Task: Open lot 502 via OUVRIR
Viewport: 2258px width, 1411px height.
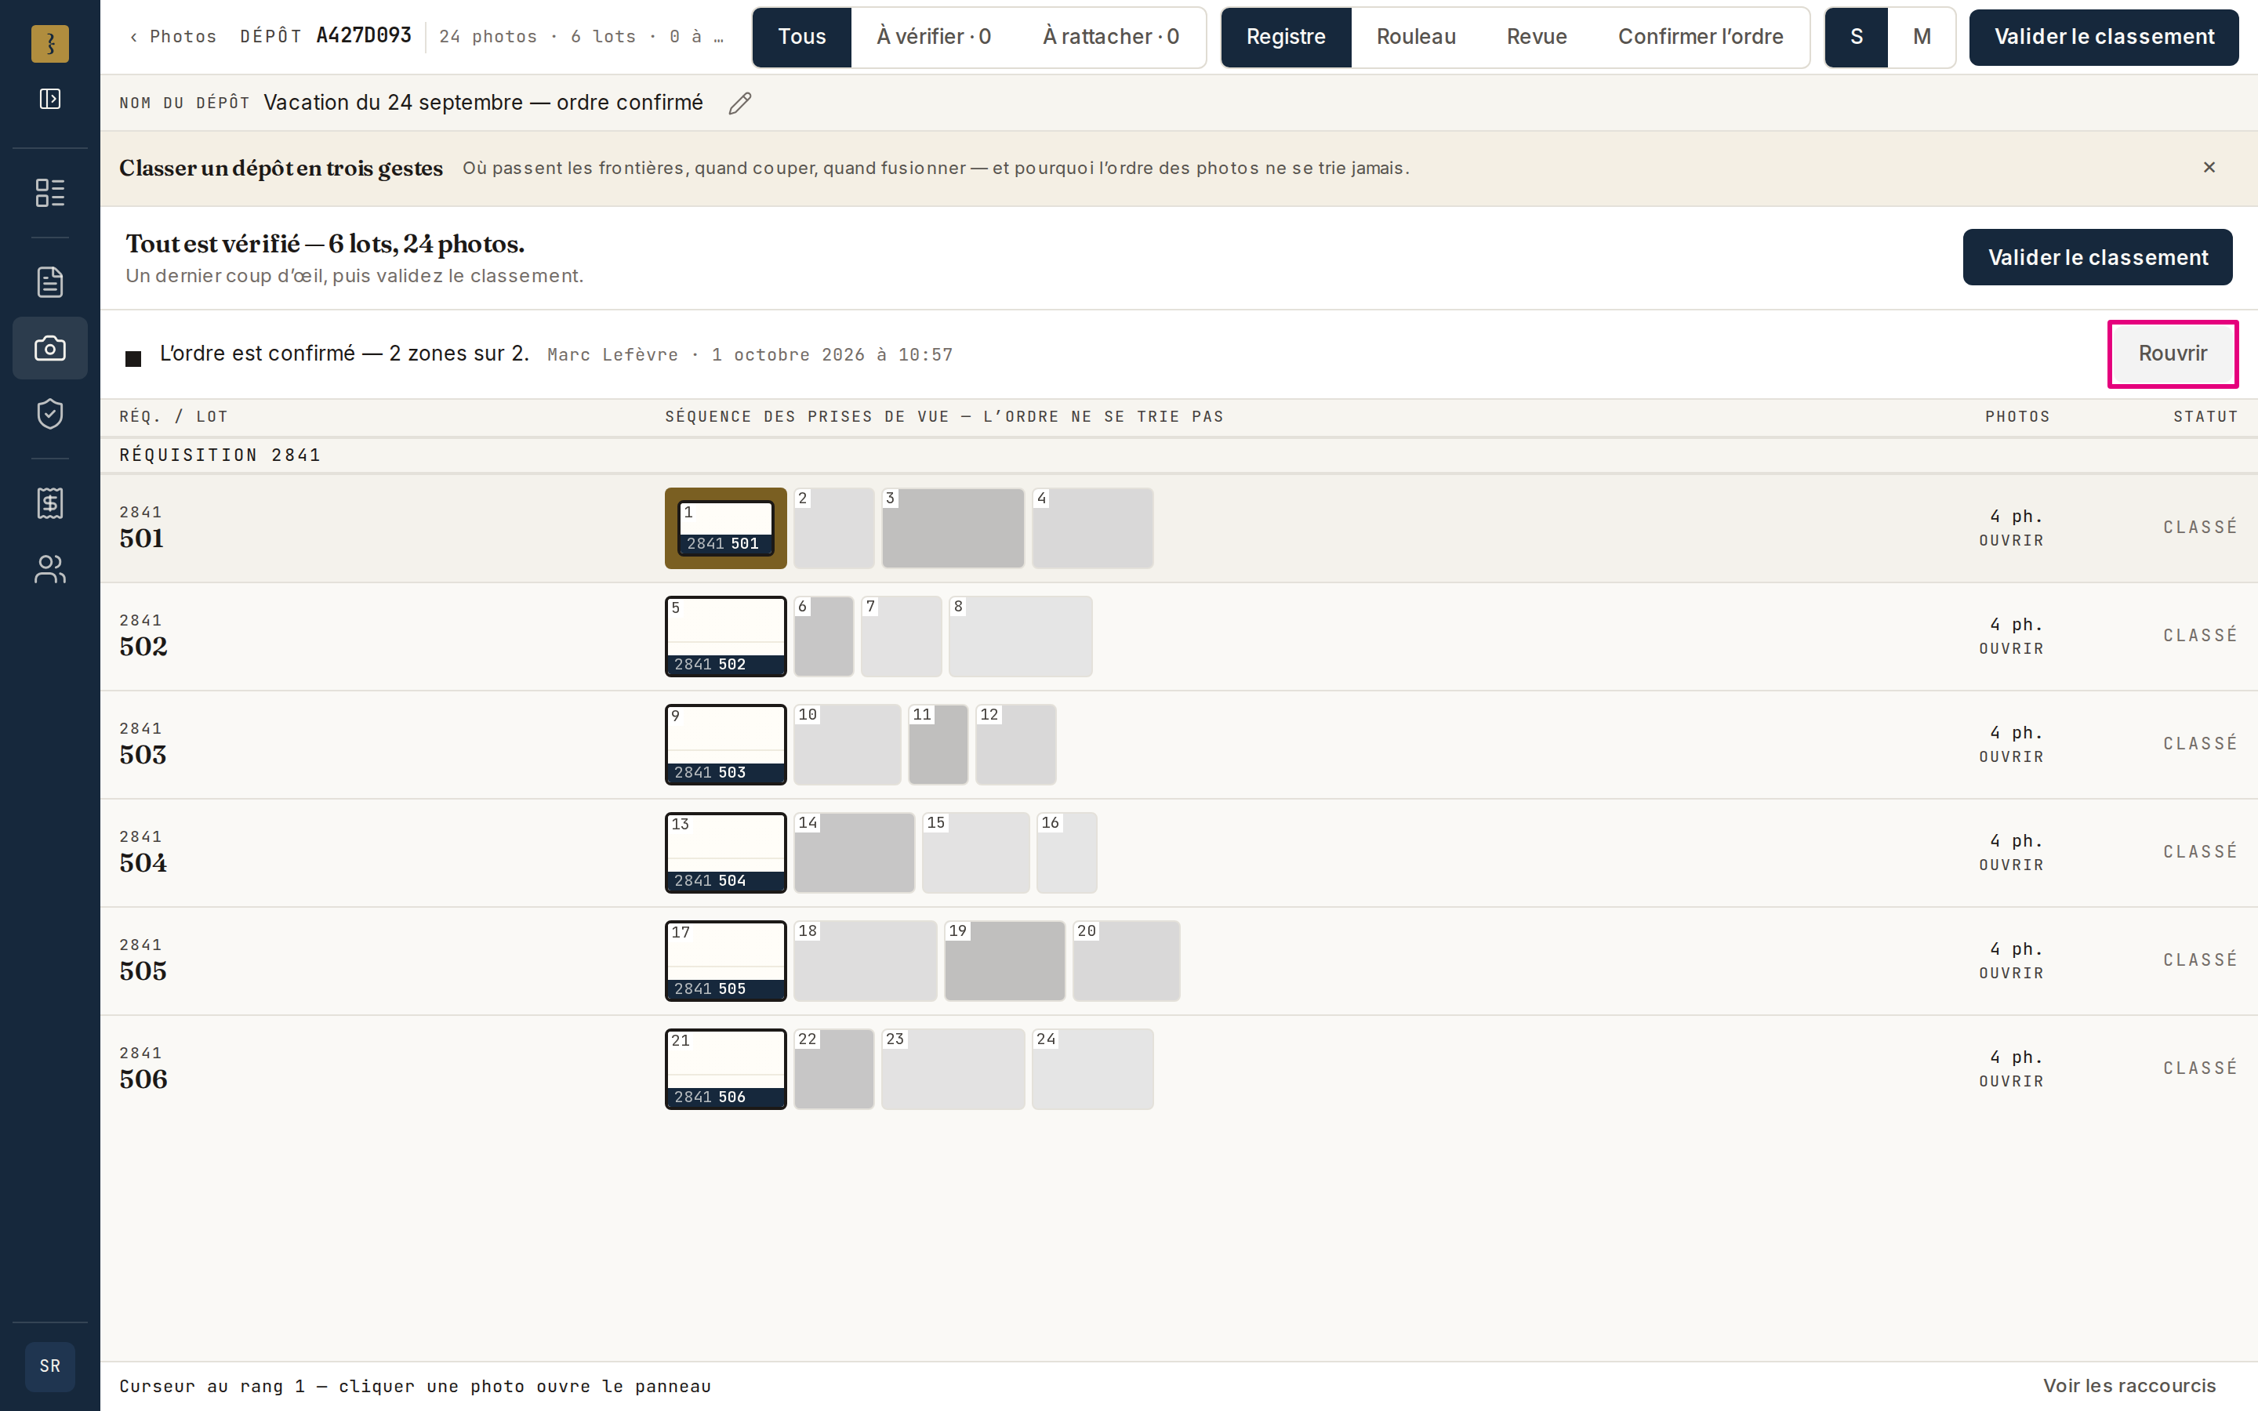Action: [2011, 648]
